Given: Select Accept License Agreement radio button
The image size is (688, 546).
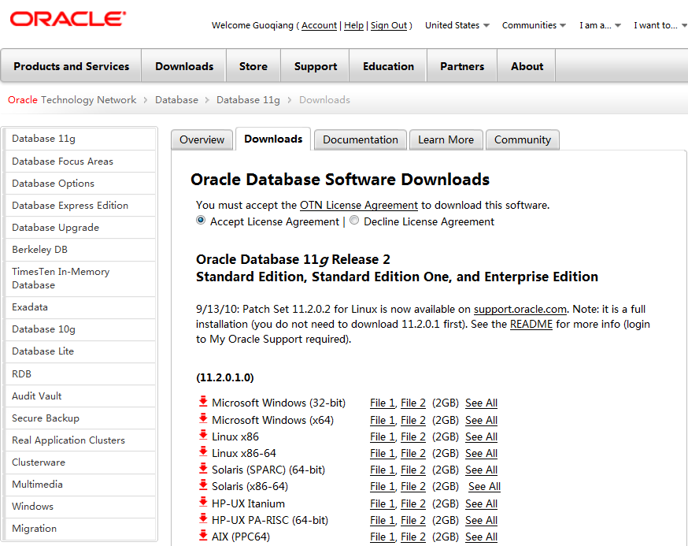Looking at the screenshot, I should point(202,221).
